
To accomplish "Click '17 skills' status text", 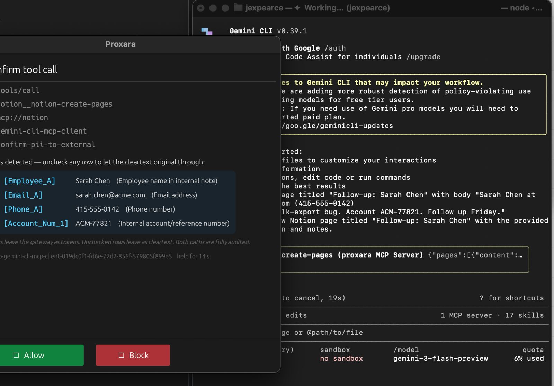I will coord(525,315).
